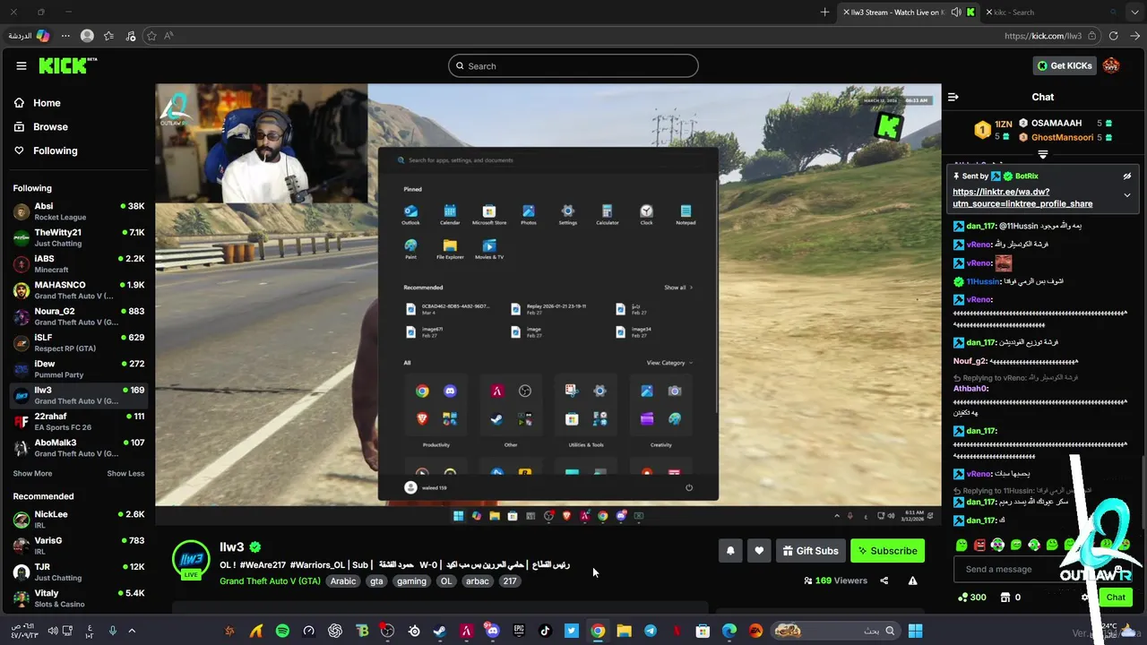
Task: Click browser address bar kick.com/llw3
Action: tap(1042, 36)
